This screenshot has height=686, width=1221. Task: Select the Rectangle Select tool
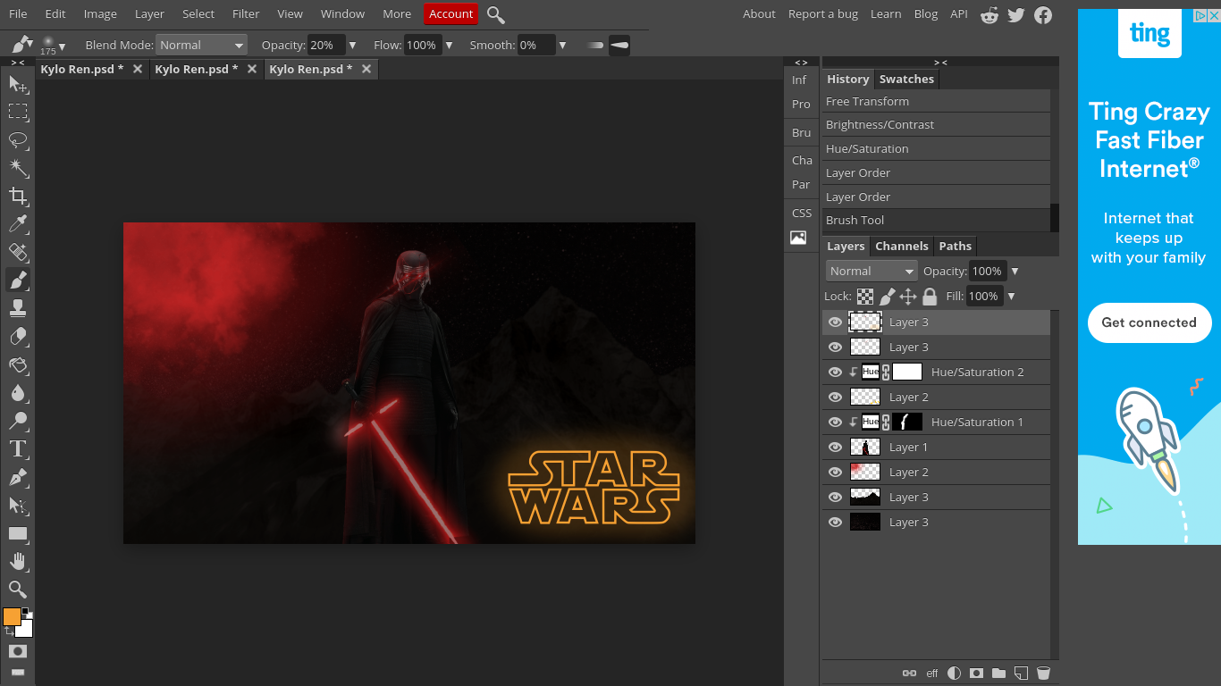pyautogui.click(x=17, y=112)
